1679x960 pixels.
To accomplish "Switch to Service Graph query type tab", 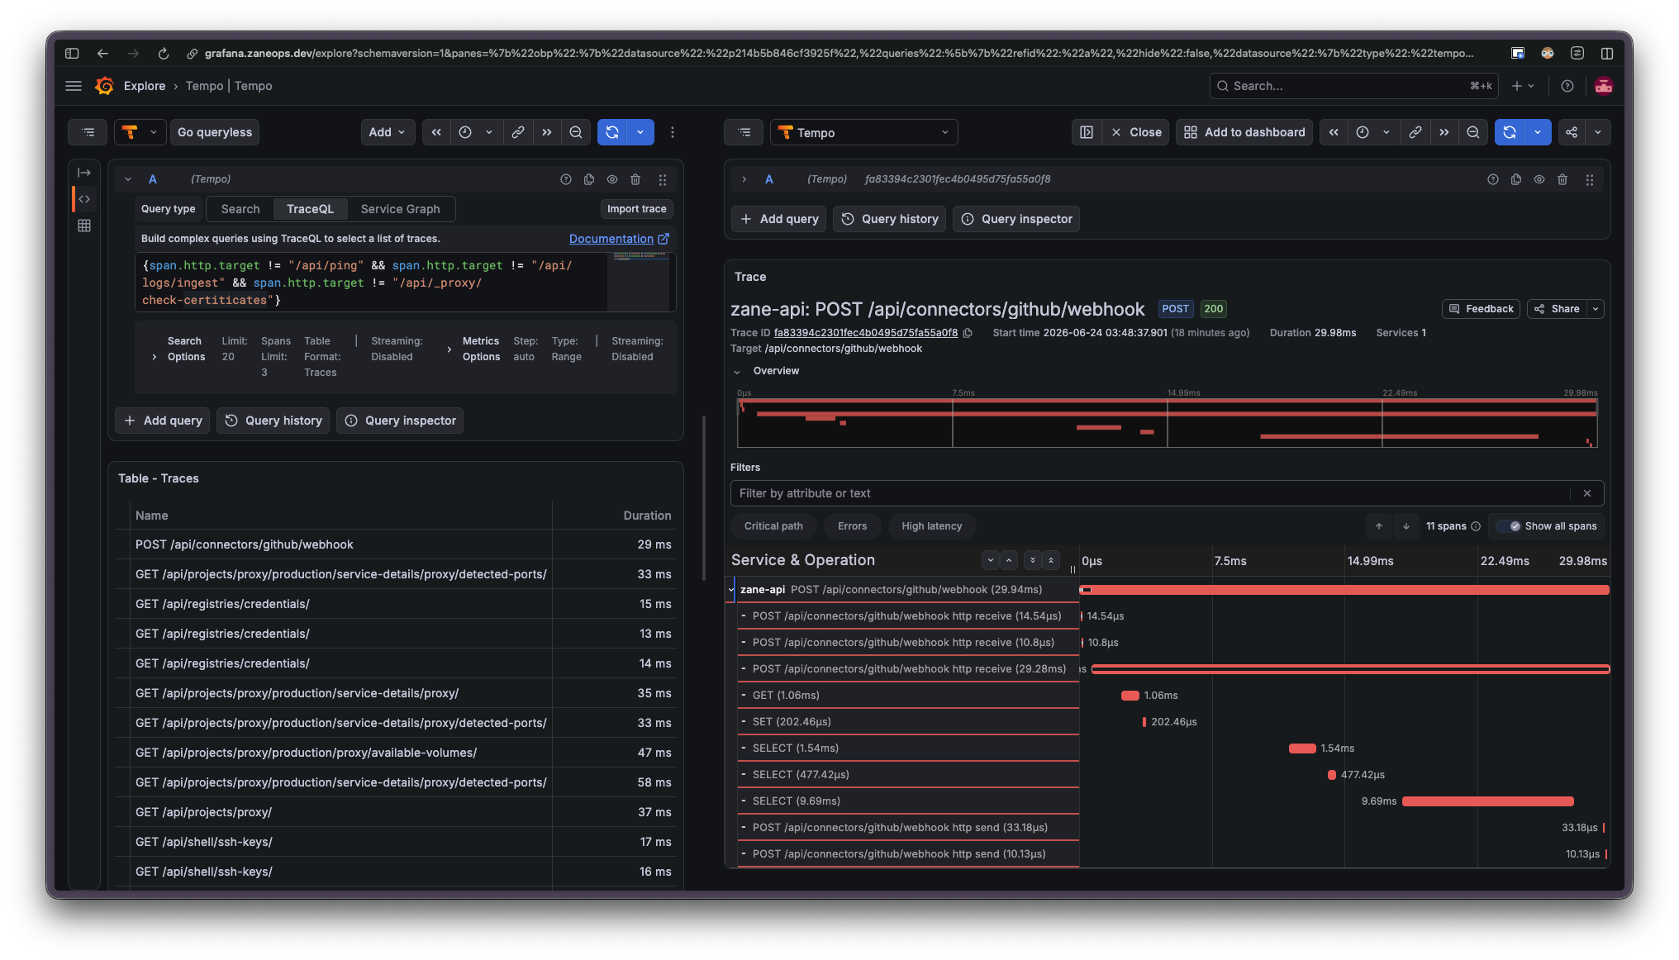I will point(400,209).
